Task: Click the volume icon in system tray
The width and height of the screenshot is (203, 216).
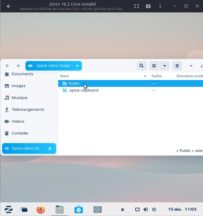Action: [145, 209]
